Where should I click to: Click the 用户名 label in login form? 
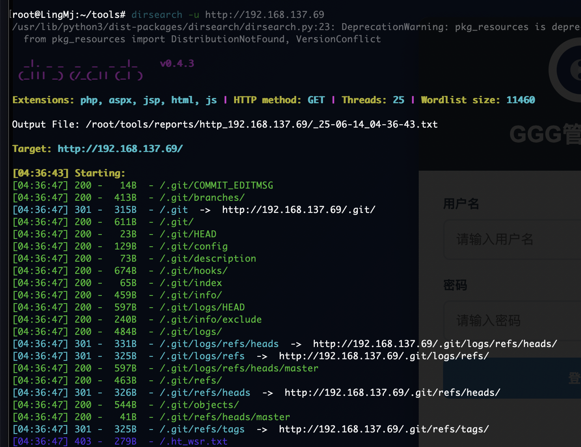461,204
